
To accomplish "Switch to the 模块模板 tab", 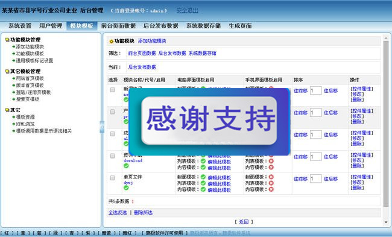I will (x=81, y=26).
